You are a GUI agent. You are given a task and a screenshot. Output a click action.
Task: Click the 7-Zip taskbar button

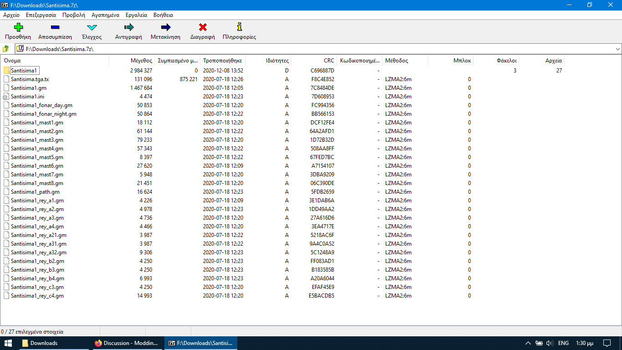(201, 343)
